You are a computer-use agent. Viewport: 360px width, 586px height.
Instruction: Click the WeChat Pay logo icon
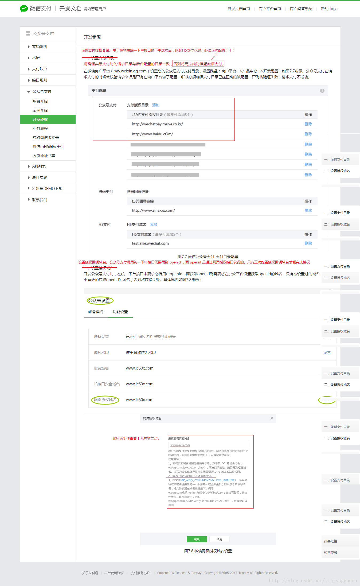coord(24,9)
